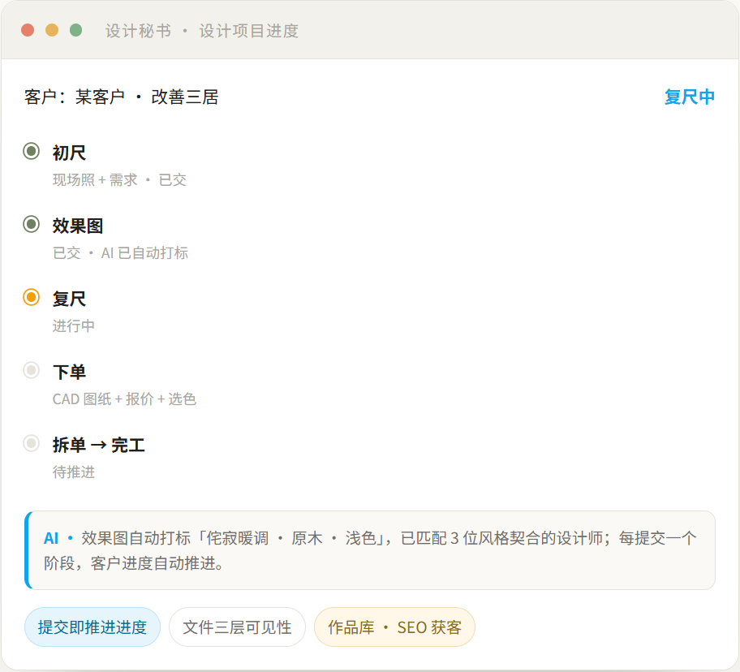The width and height of the screenshot is (740, 672).
Task: Click the yellow minimize window dot
Action: coord(52,30)
